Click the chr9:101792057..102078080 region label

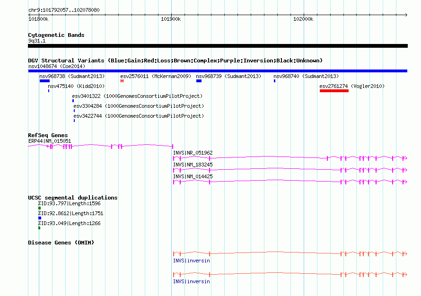tap(64, 10)
